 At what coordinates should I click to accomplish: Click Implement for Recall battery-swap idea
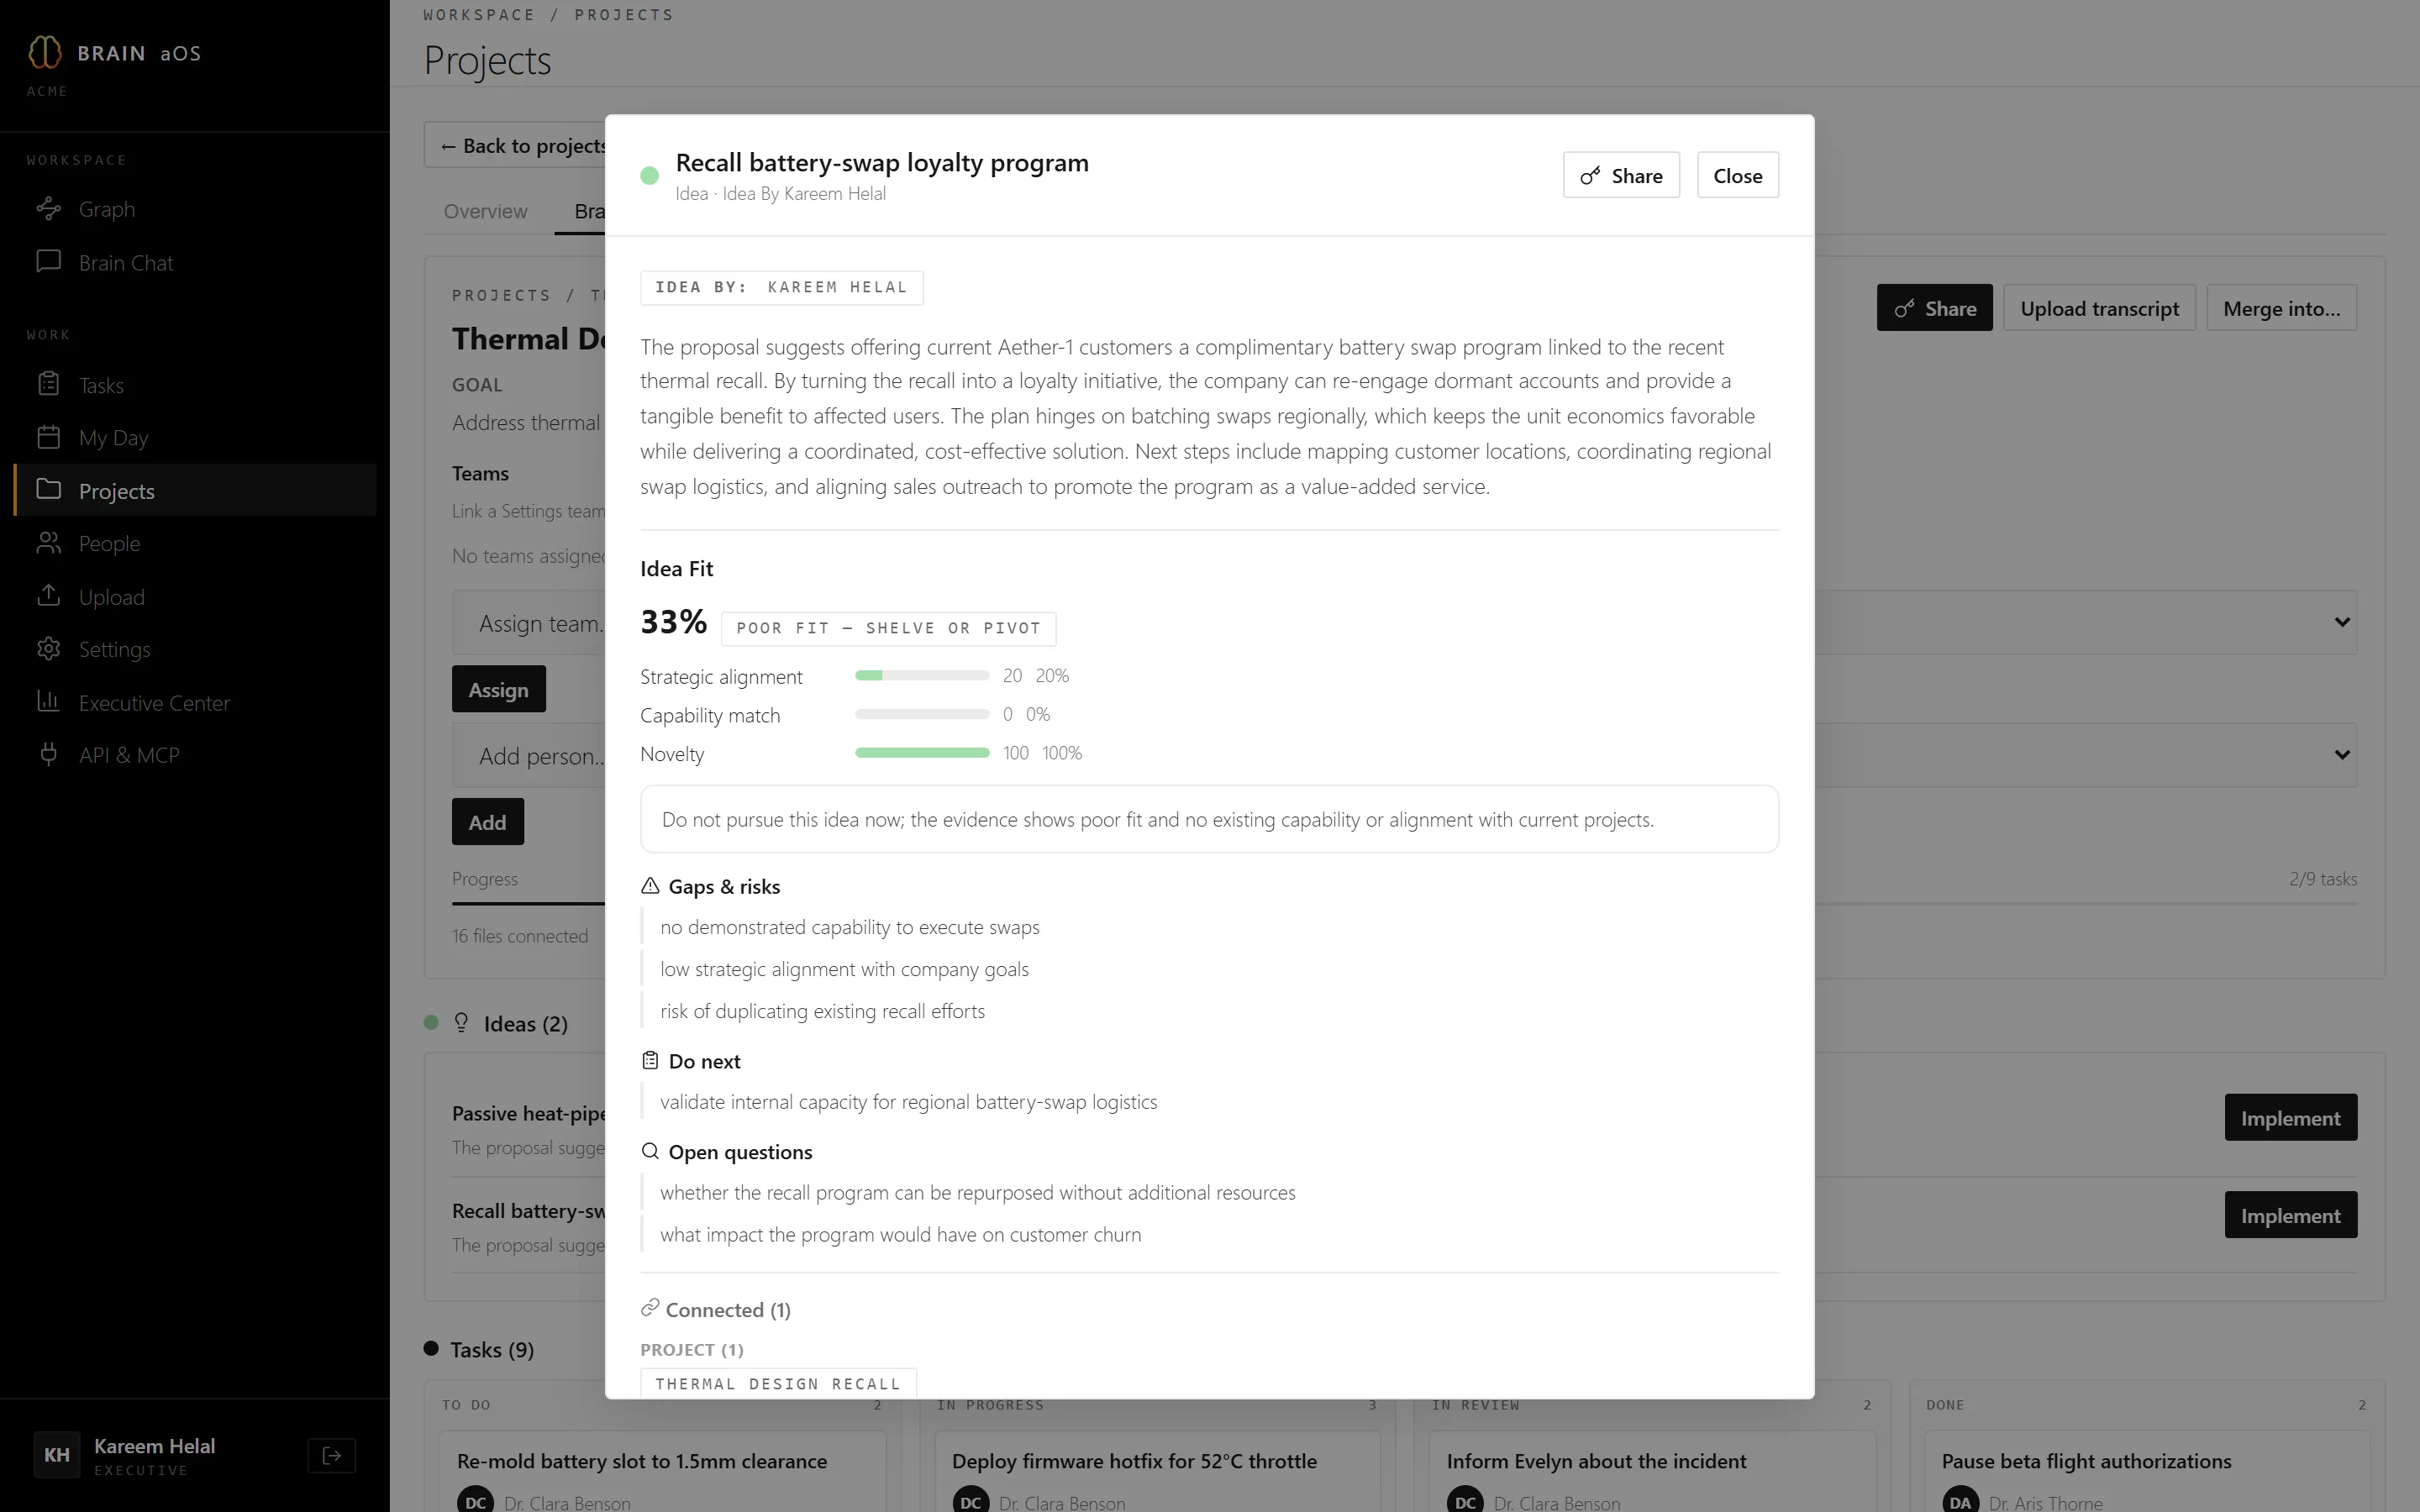(x=2290, y=1215)
